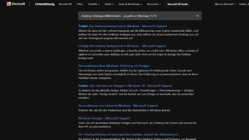Click description 'Erfahren Sie, wie Sie den Farbmodus'

pyautogui.click(x=124, y=110)
